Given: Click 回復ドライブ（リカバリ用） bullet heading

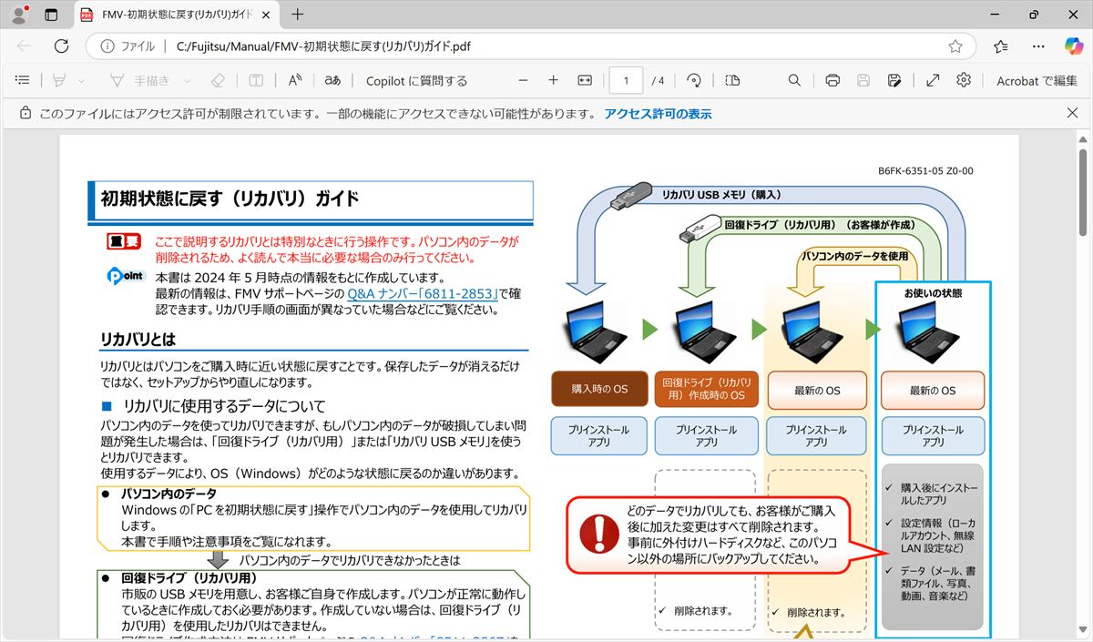Looking at the screenshot, I should pyautogui.click(x=189, y=577).
